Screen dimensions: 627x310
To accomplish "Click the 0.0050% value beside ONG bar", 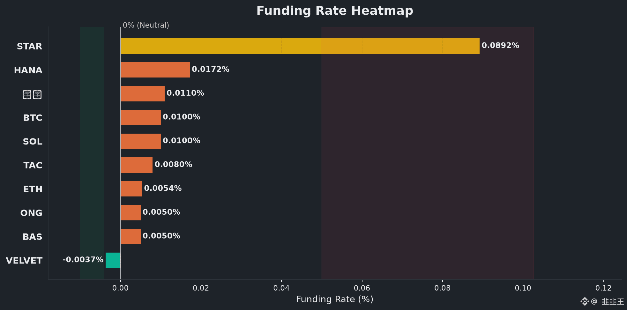I will (x=161, y=212).
